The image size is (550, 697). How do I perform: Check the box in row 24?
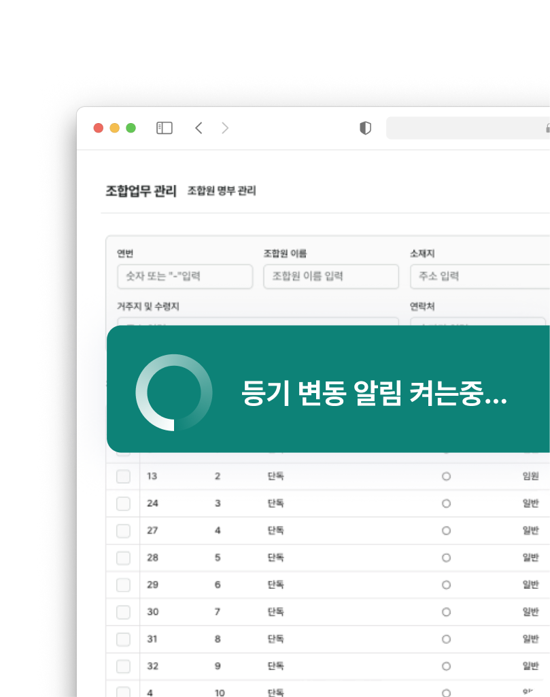(x=123, y=504)
